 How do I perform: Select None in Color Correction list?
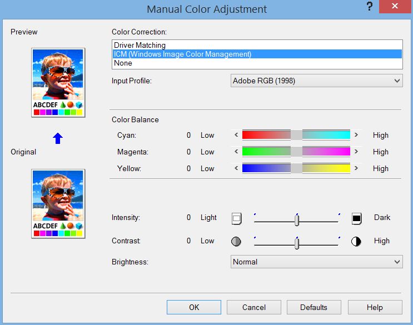click(x=123, y=63)
